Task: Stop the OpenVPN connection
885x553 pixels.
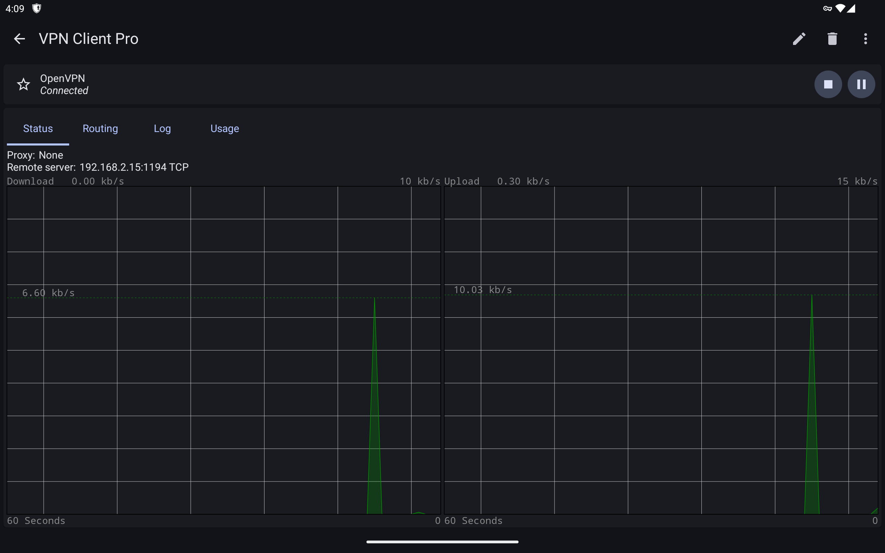Action: click(x=828, y=84)
